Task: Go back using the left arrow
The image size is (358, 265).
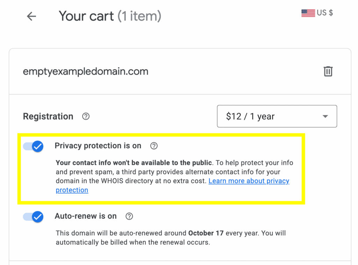Action: coord(31,16)
